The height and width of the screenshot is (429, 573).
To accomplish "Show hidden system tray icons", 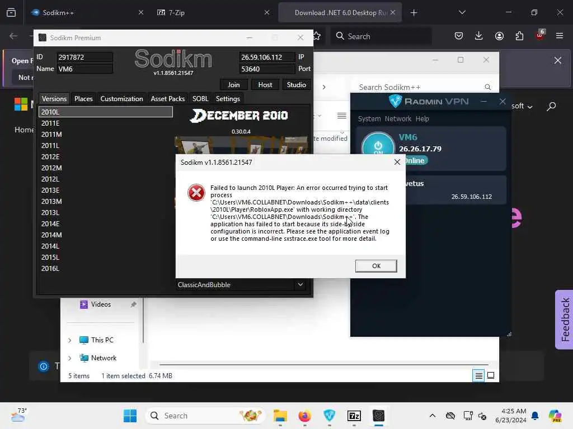I will pyautogui.click(x=433, y=416).
